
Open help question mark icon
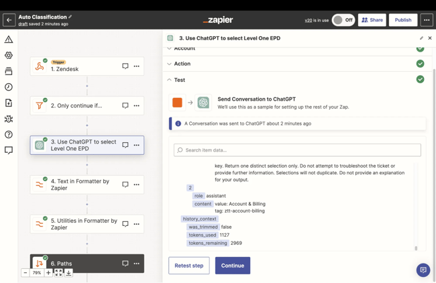point(9,135)
